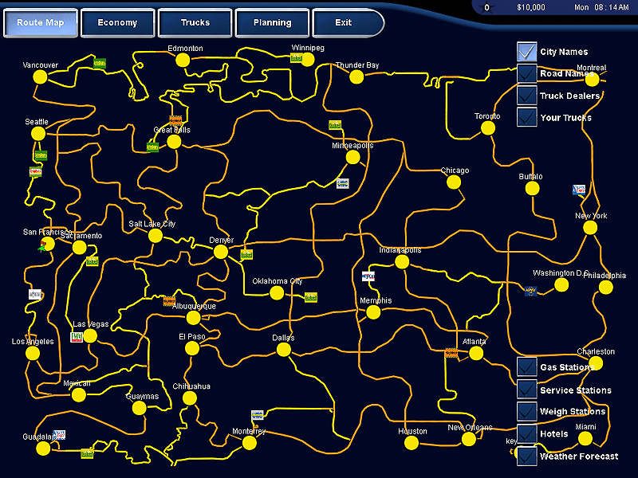Uncheck the City Names checkbox
This screenshot has height=478, width=638.
pos(526,52)
